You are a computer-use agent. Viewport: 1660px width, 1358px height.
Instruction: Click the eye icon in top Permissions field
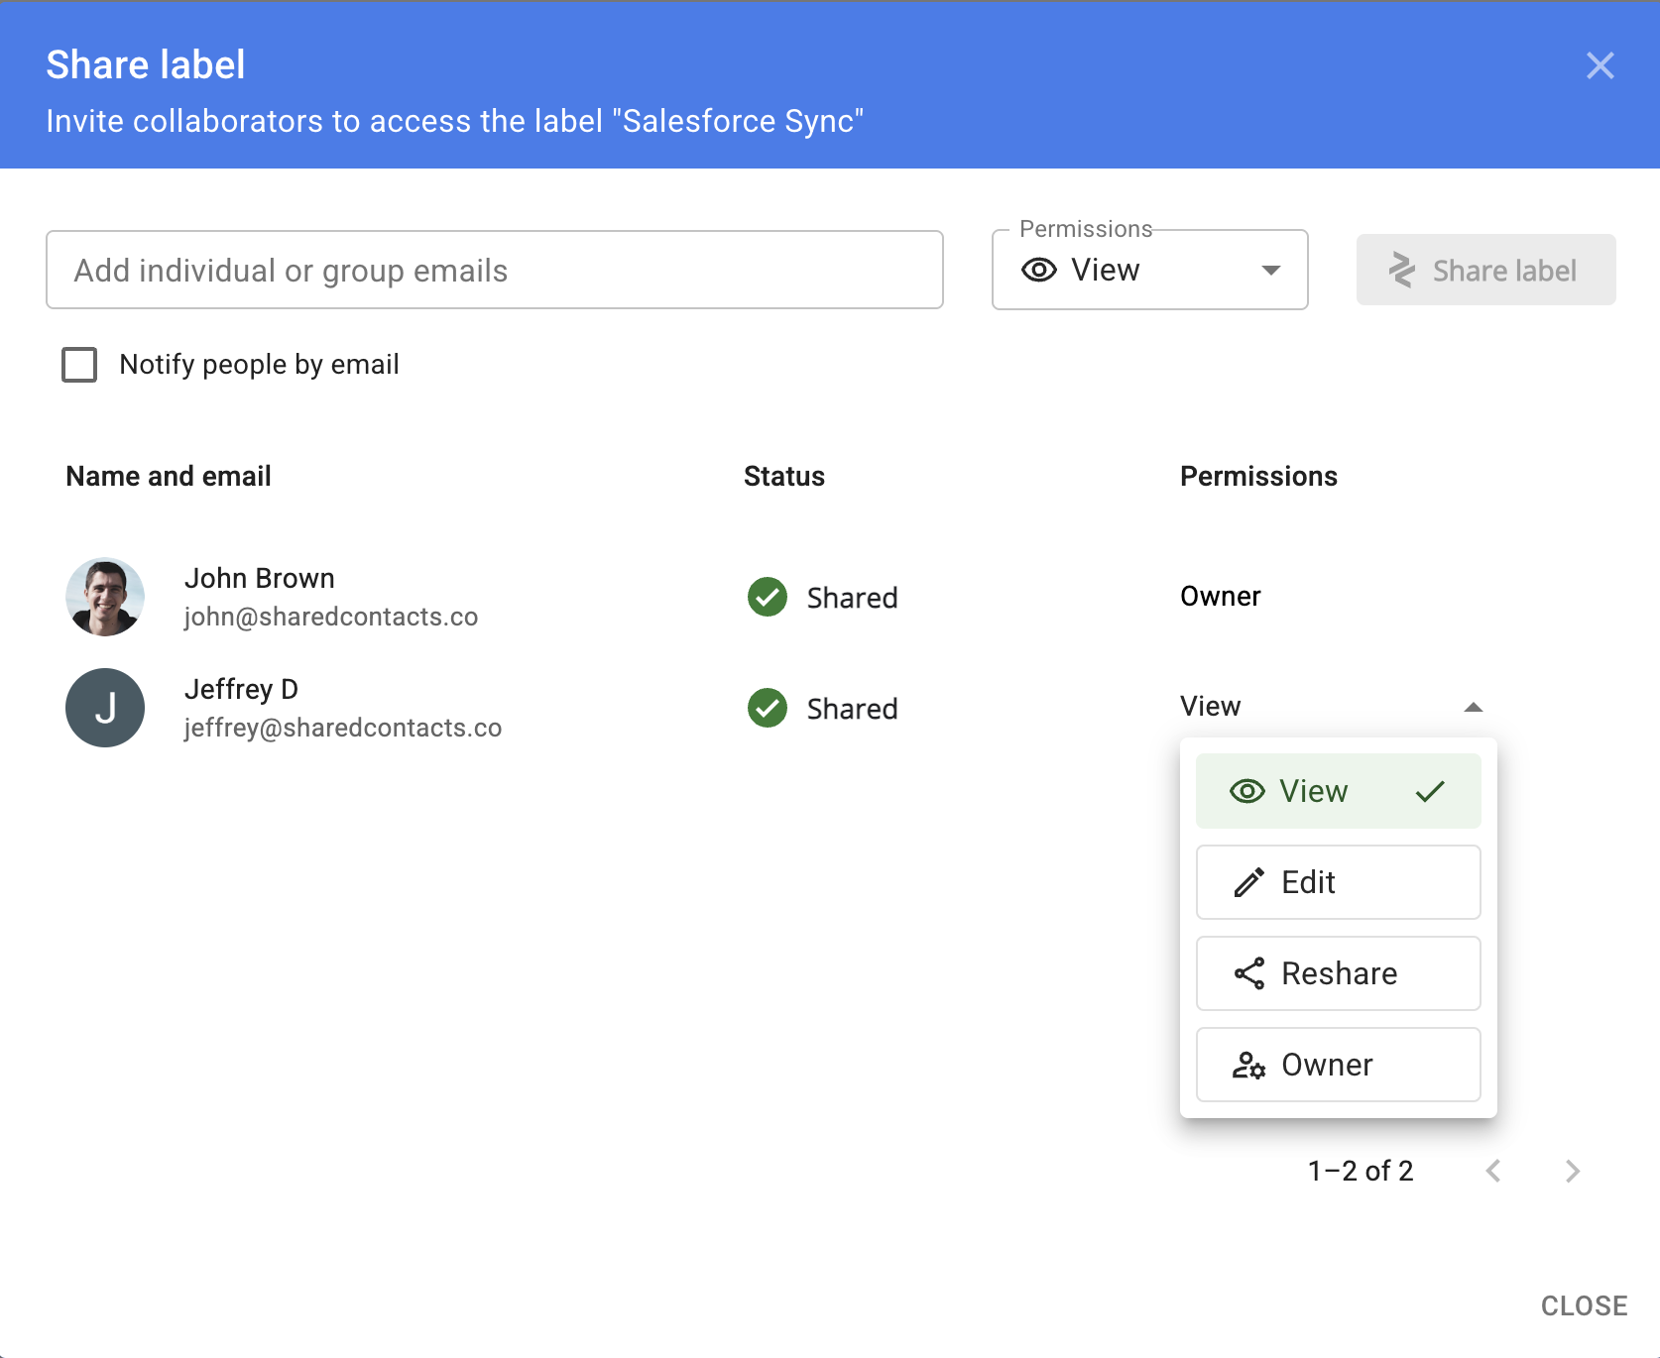click(x=1038, y=271)
